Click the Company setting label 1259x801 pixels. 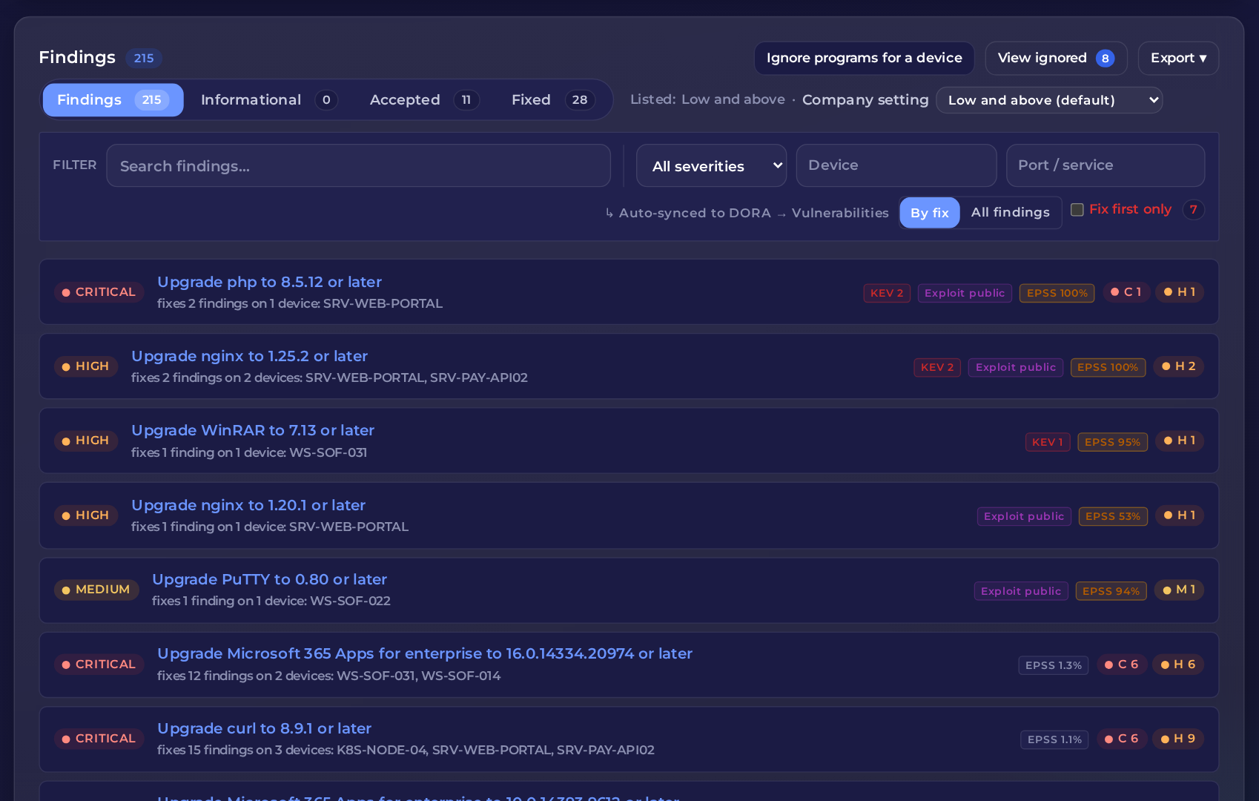pos(865,100)
